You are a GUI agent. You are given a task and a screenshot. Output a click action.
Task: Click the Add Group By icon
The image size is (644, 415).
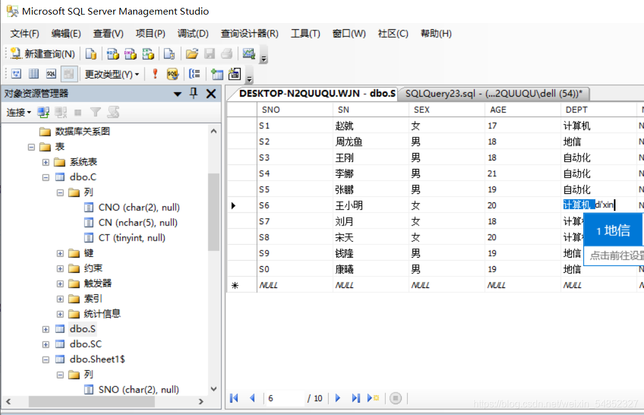pos(194,74)
